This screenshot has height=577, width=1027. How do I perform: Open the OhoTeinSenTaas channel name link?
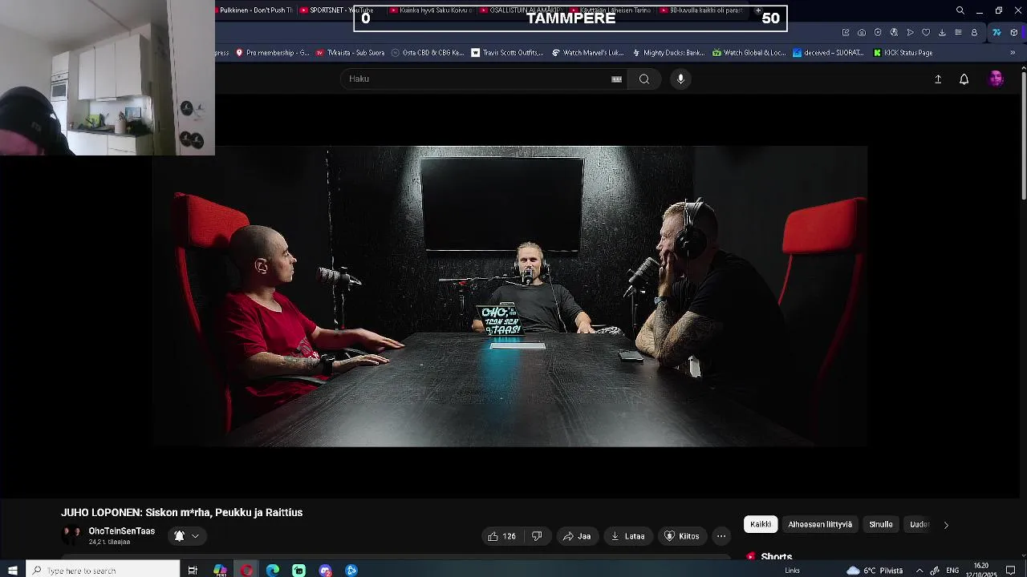point(121,531)
